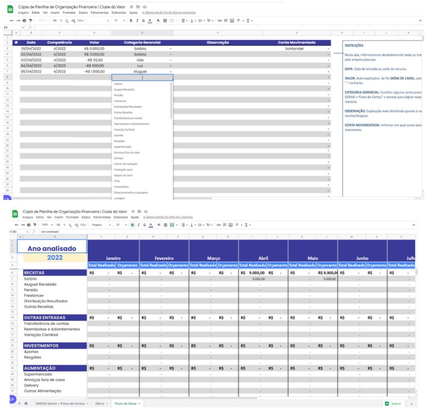This screenshot has height=409, width=428.
Task: Pick 'Delivery' in the category dropdown list
Action: click(x=119, y=158)
